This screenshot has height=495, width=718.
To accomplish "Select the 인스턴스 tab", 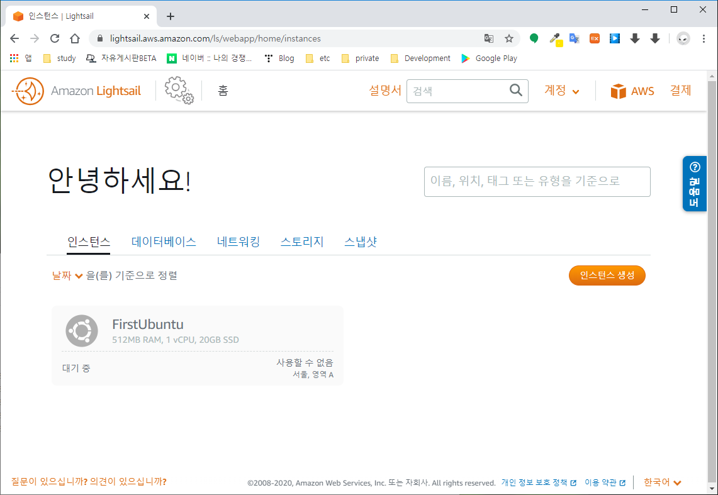I will tap(88, 242).
